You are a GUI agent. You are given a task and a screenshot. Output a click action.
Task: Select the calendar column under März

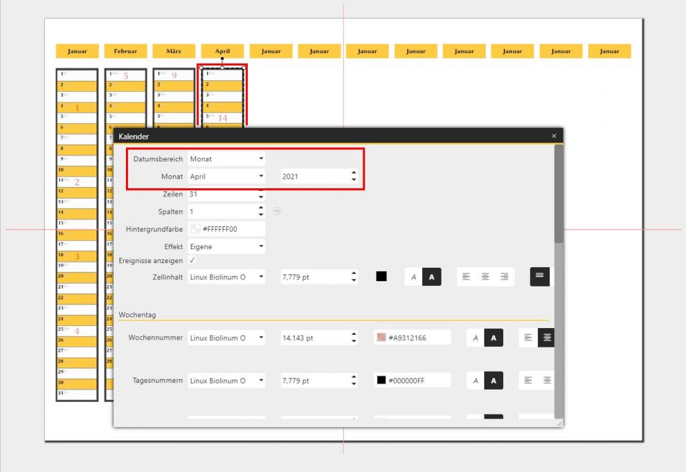[x=174, y=98]
